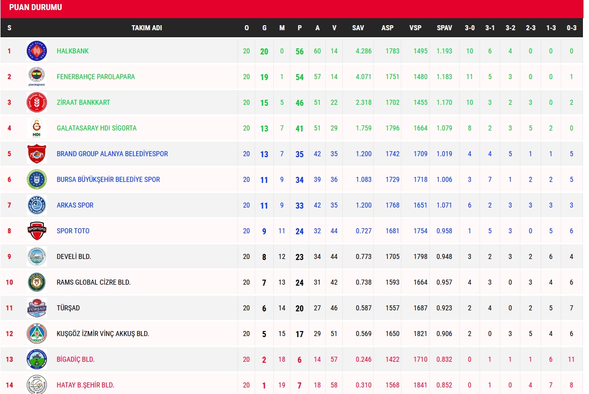Click the Alanya Belediyespor team logo
The width and height of the screenshot is (589, 394).
click(37, 154)
